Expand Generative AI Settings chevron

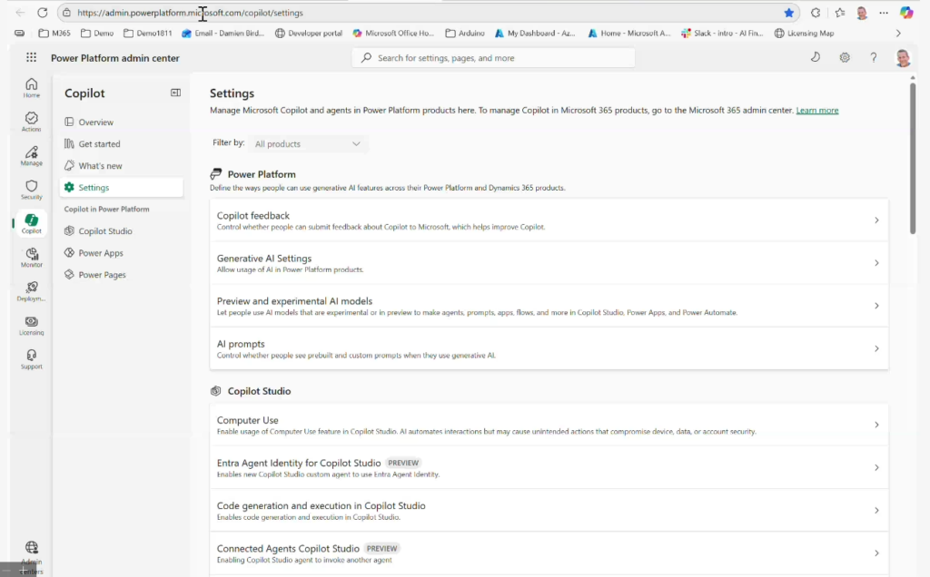click(876, 263)
